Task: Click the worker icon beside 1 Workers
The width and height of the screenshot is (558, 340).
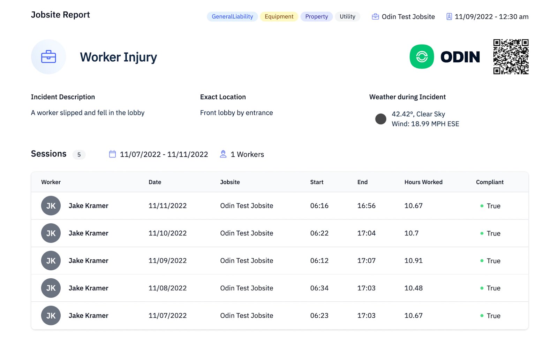Action: pos(223,154)
